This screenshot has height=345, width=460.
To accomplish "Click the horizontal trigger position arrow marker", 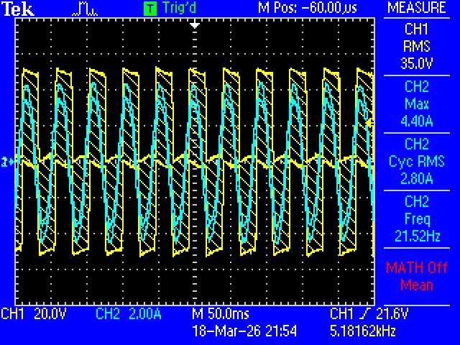I will tap(194, 24).
